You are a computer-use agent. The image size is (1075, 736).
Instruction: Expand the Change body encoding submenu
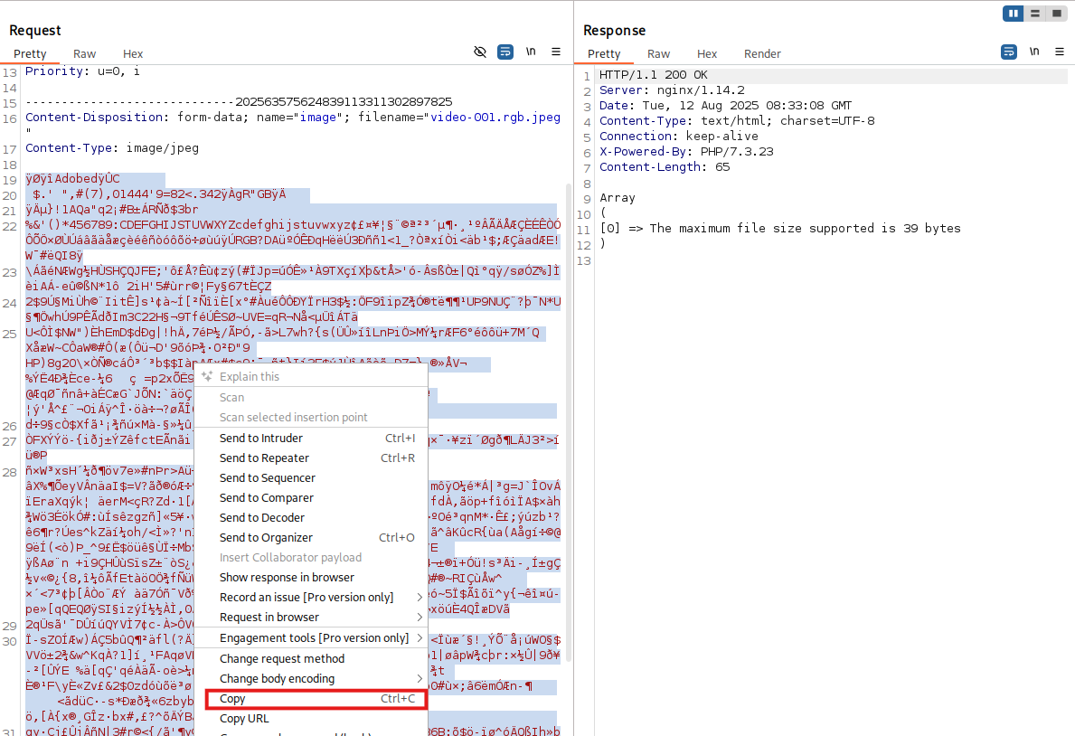(277, 678)
